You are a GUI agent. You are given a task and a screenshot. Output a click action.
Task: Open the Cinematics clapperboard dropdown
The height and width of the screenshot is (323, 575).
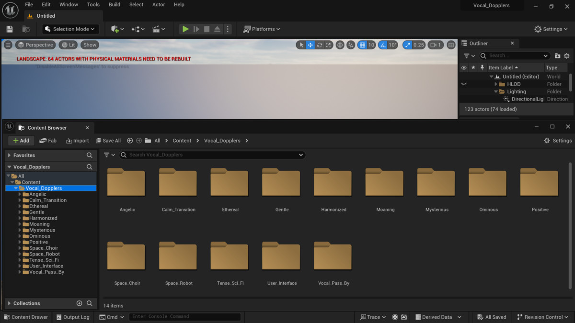[x=159, y=29]
